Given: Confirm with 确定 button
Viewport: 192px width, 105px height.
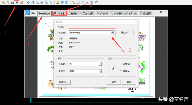Looking at the screenshot, I should [114, 82].
